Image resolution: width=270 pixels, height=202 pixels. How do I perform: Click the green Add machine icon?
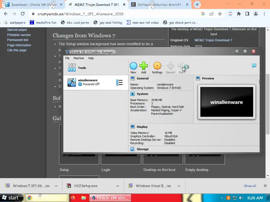tap(144, 68)
